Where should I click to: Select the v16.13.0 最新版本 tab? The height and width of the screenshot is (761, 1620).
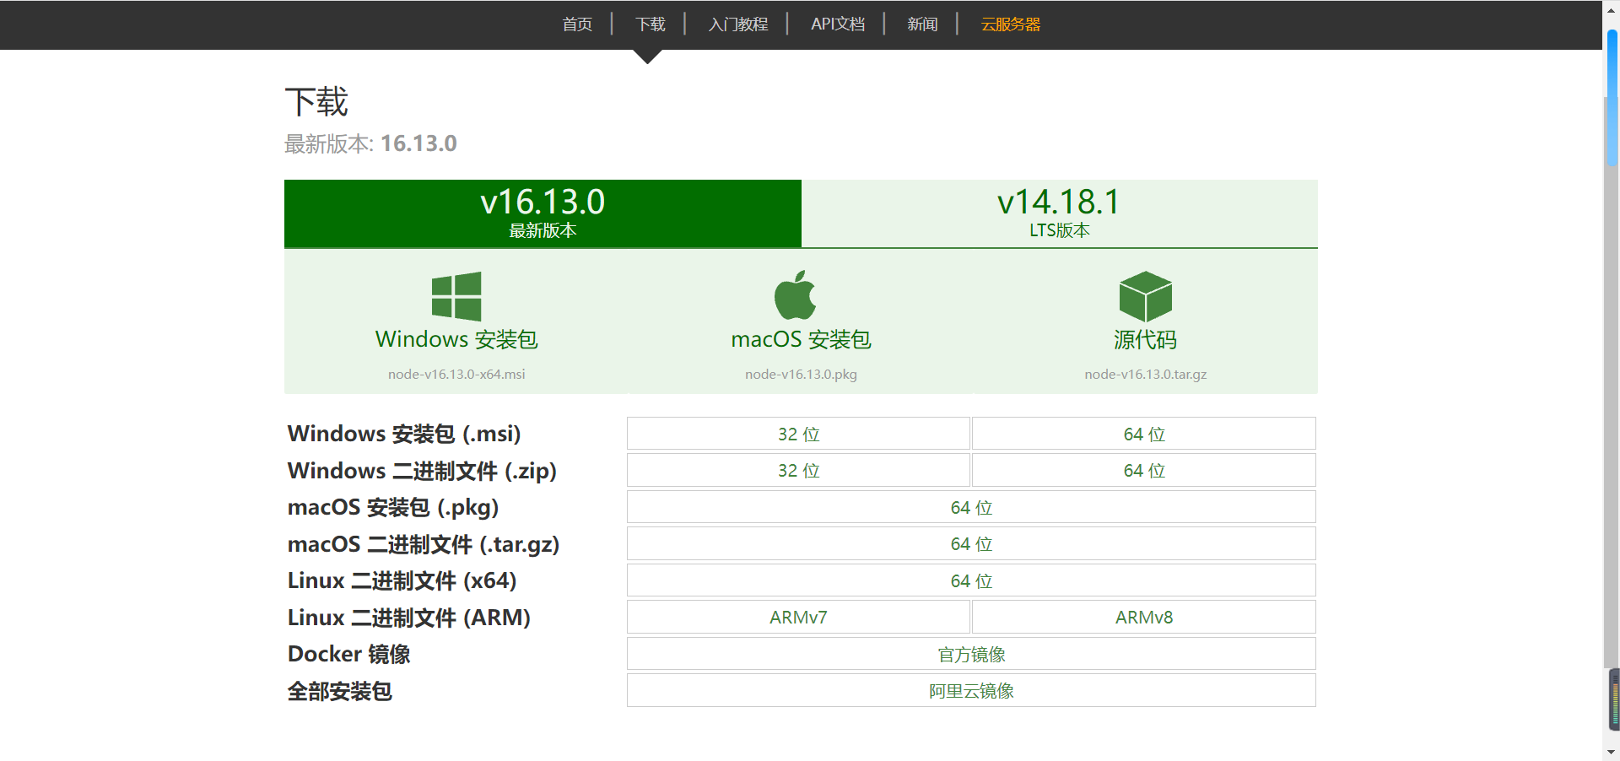click(543, 213)
